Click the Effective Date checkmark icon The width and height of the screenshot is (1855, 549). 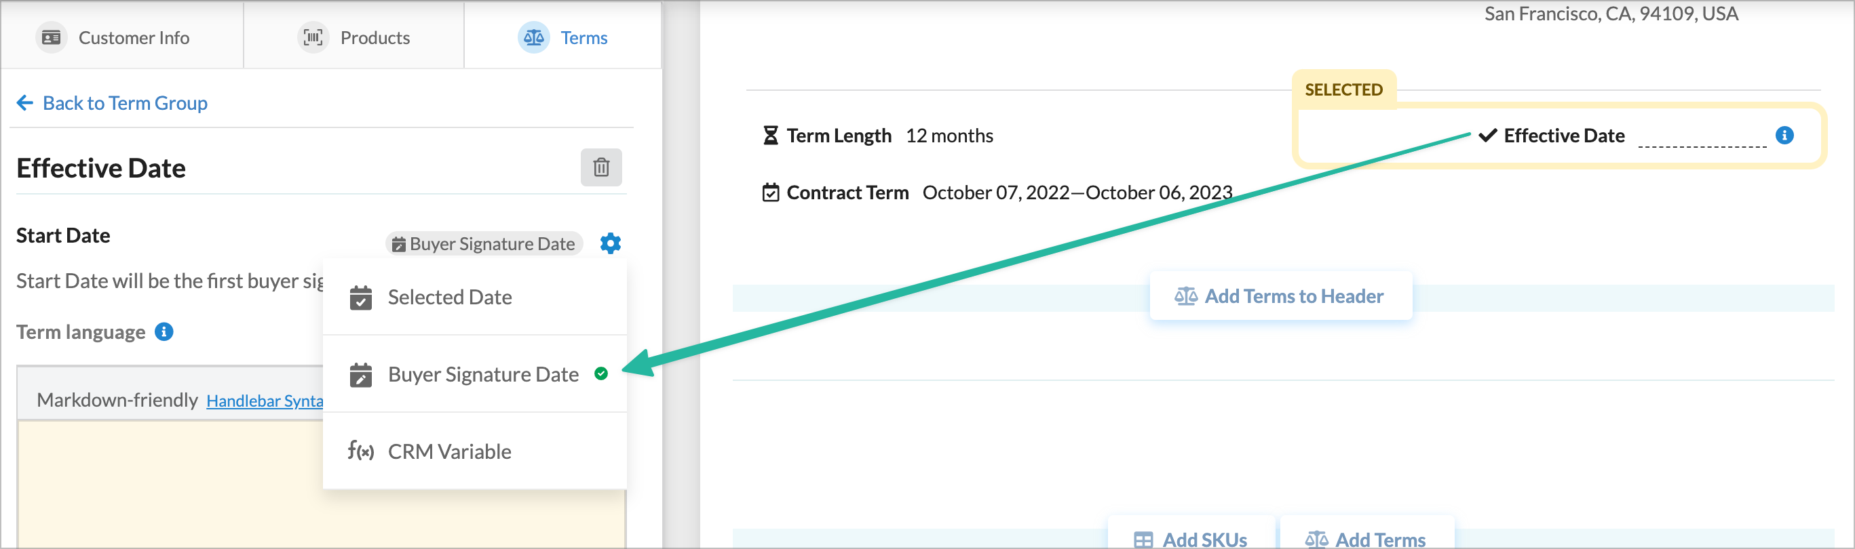[x=1487, y=136]
